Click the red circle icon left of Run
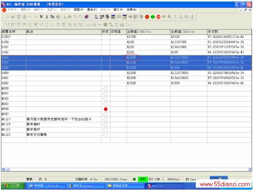 [x=147, y=17]
